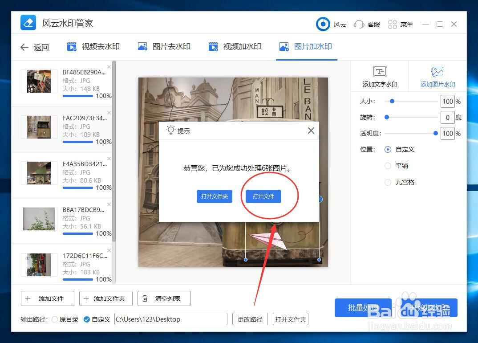This screenshot has width=478, height=343.
Task: Switch to the 图片加水印 tab
Action: click(x=306, y=46)
